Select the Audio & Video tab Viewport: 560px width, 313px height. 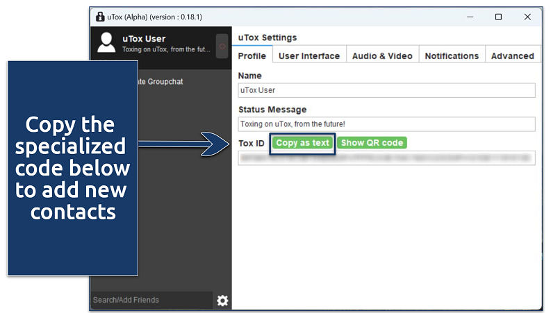click(x=382, y=56)
